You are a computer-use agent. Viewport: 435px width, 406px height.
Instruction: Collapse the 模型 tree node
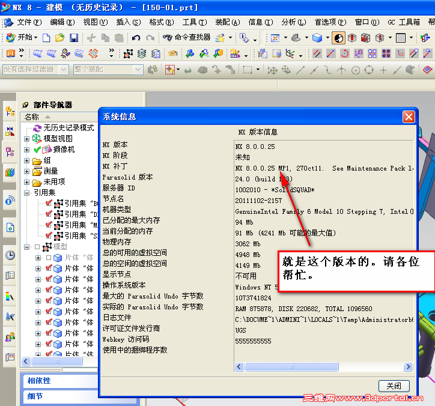click(26, 247)
